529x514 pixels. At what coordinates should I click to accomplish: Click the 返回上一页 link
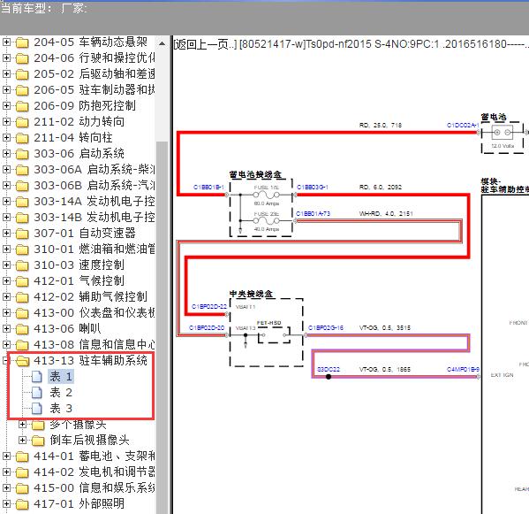pyautogui.click(x=205, y=44)
